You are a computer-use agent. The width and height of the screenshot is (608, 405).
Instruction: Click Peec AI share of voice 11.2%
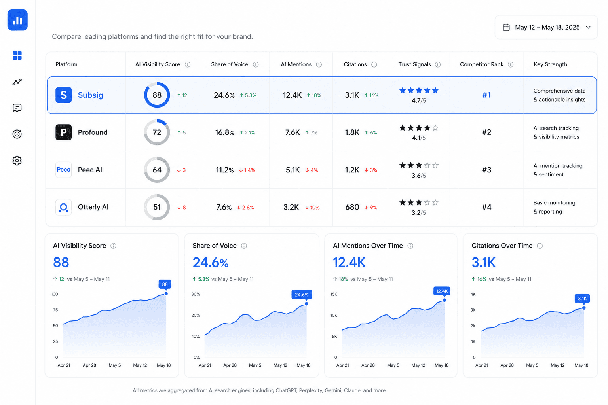pyautogui.click(x=225, y=170)
